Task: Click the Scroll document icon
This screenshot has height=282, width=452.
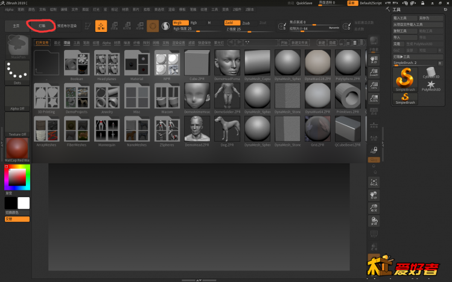Action: point(374,60)
